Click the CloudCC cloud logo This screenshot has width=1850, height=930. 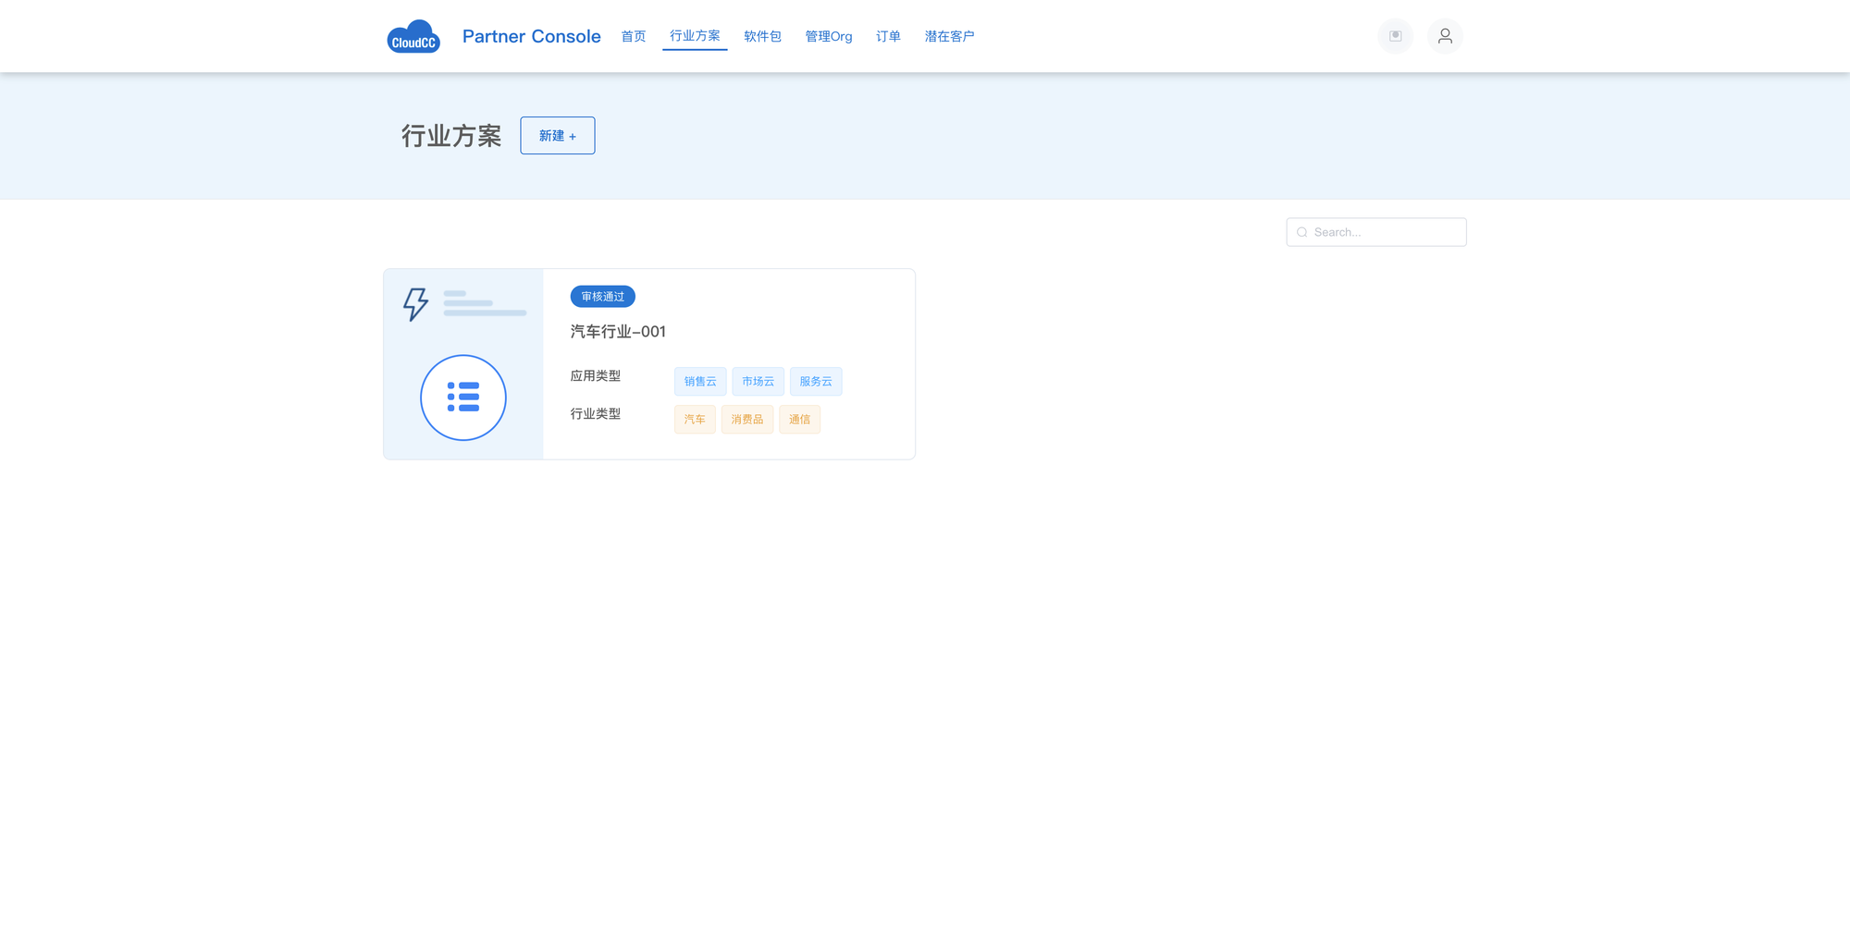tap(413, 37)
